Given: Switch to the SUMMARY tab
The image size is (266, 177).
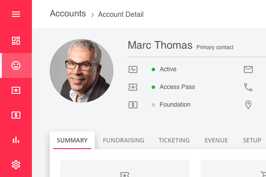Looking at the screenshot, I should point(72,140).
